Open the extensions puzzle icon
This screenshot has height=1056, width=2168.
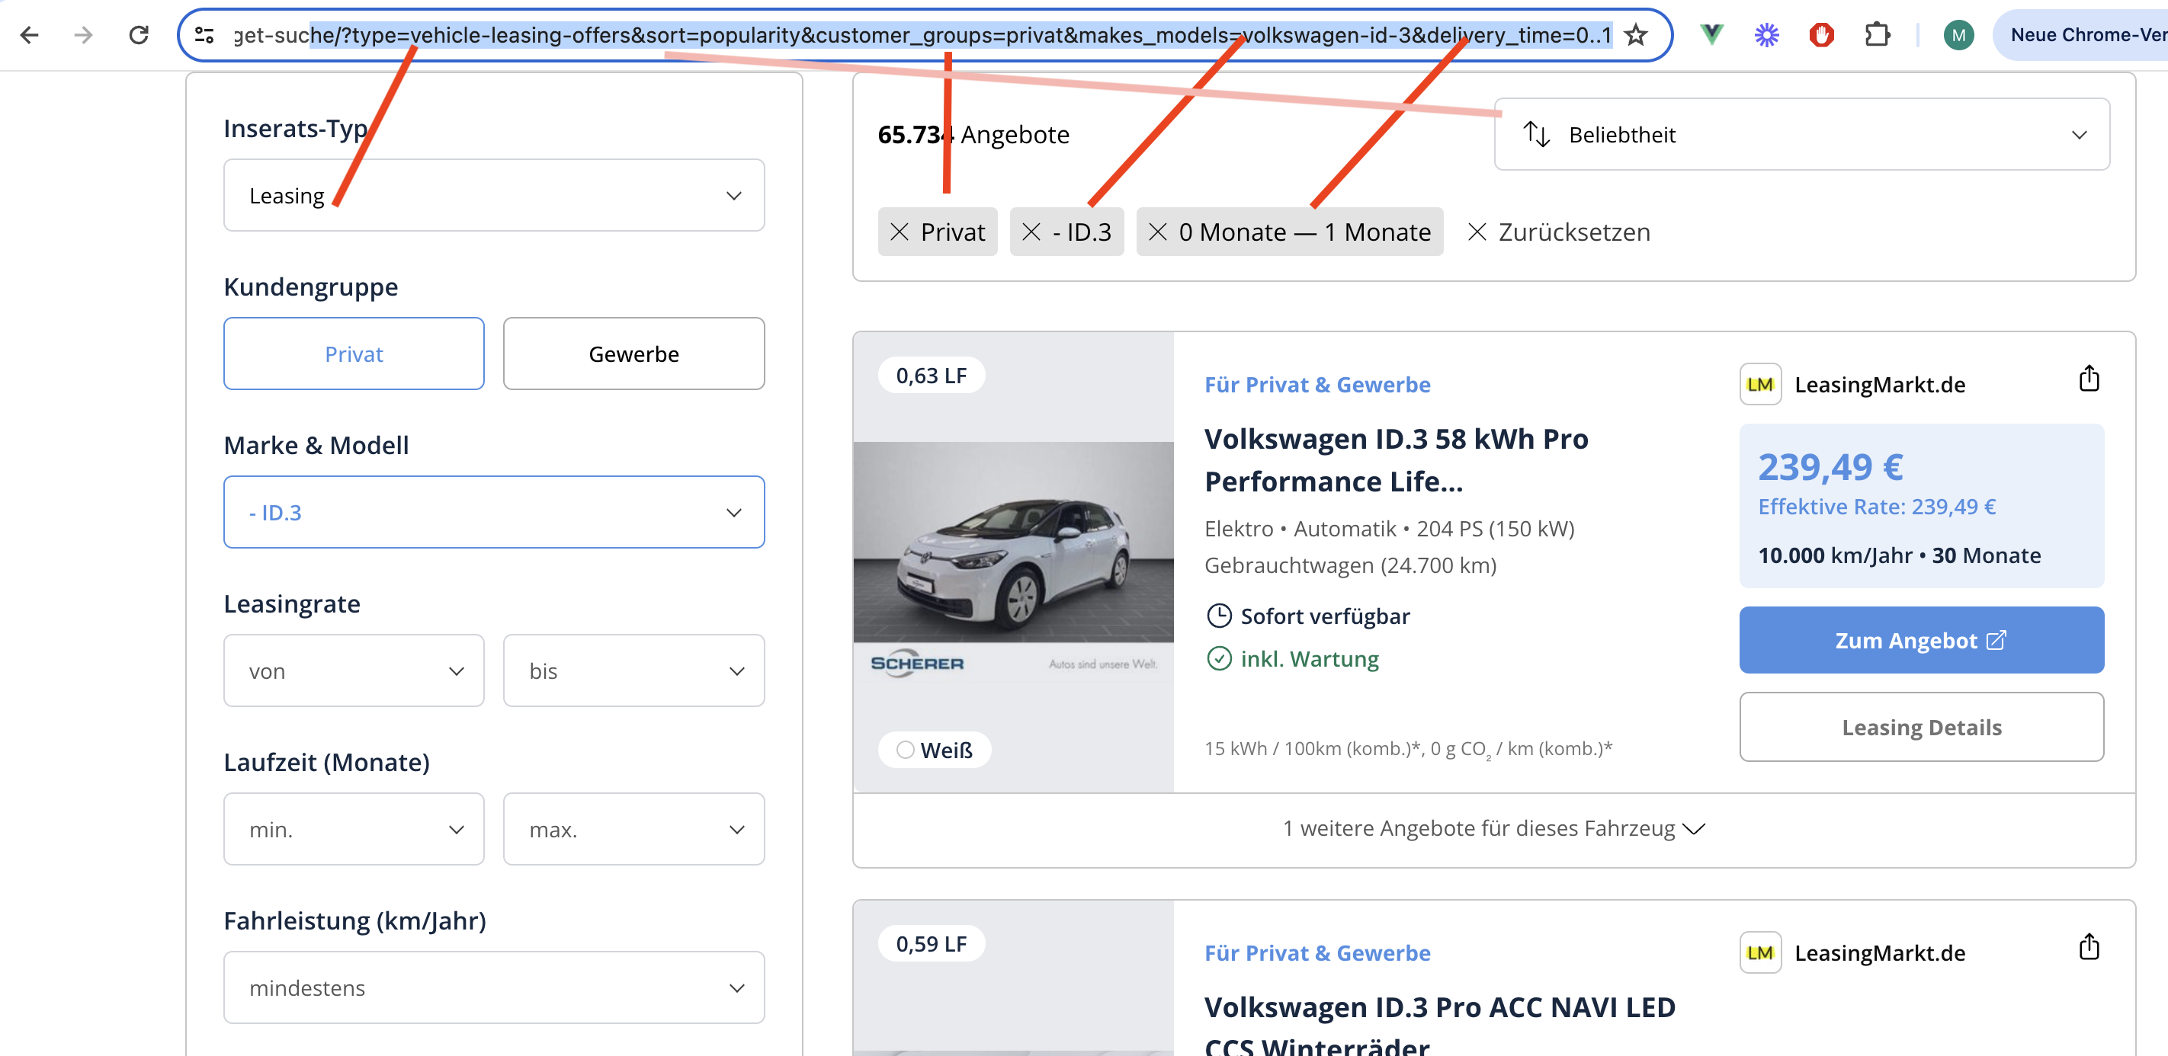(x=1877, y=35)
